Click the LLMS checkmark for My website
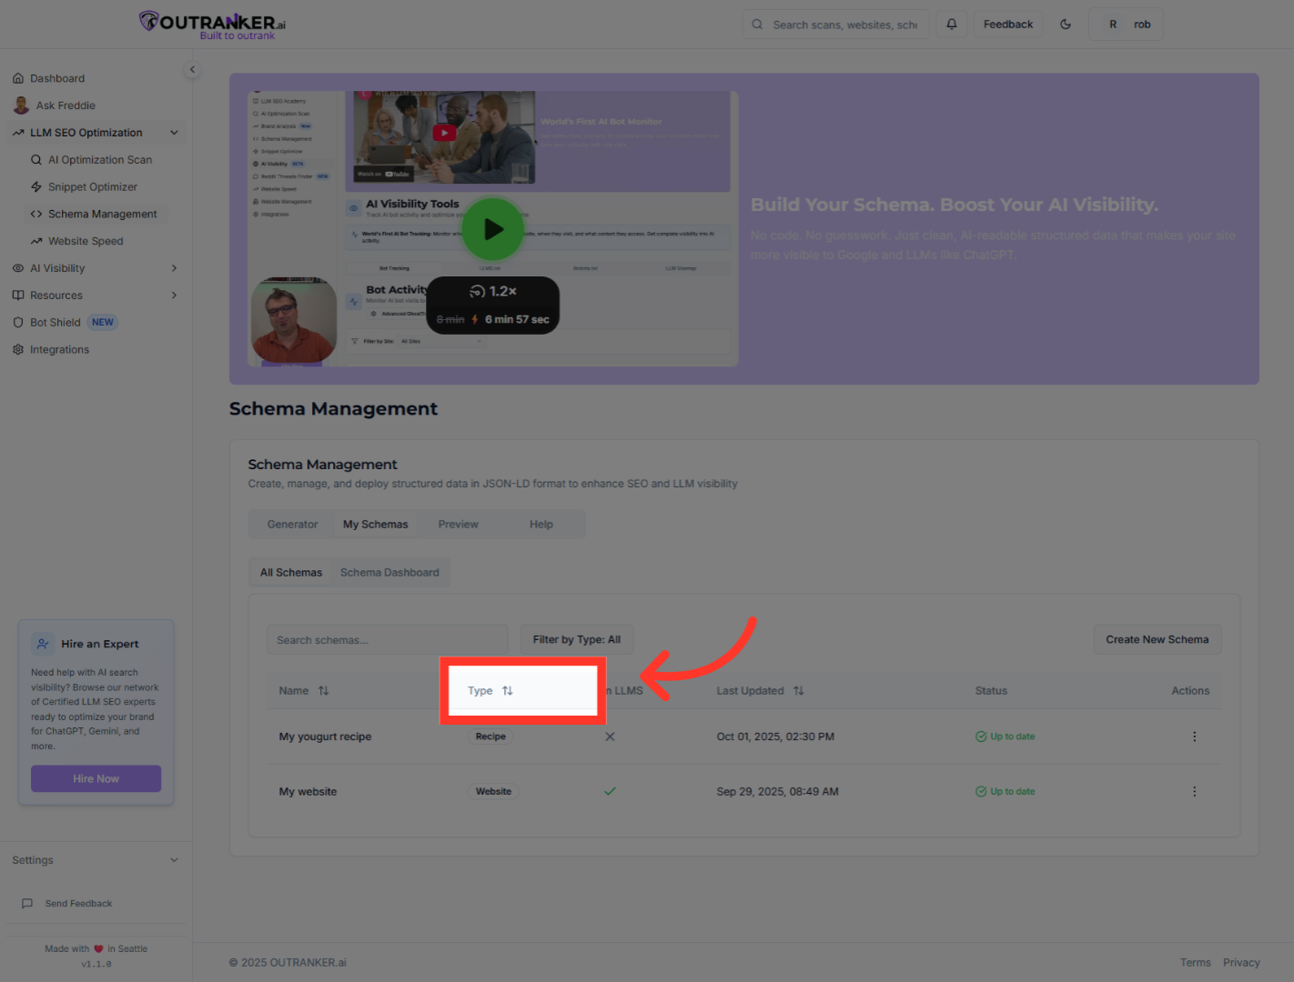Screen dimensions: 1294x982 pos(610,791)
